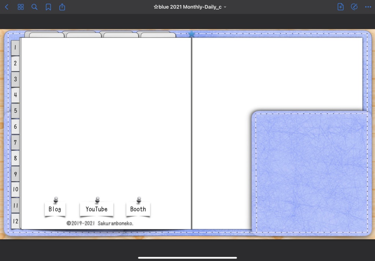The height and width of the screenshot is (261, 375).
Task: Jump to month tab 11
Action: coord(15,205)
